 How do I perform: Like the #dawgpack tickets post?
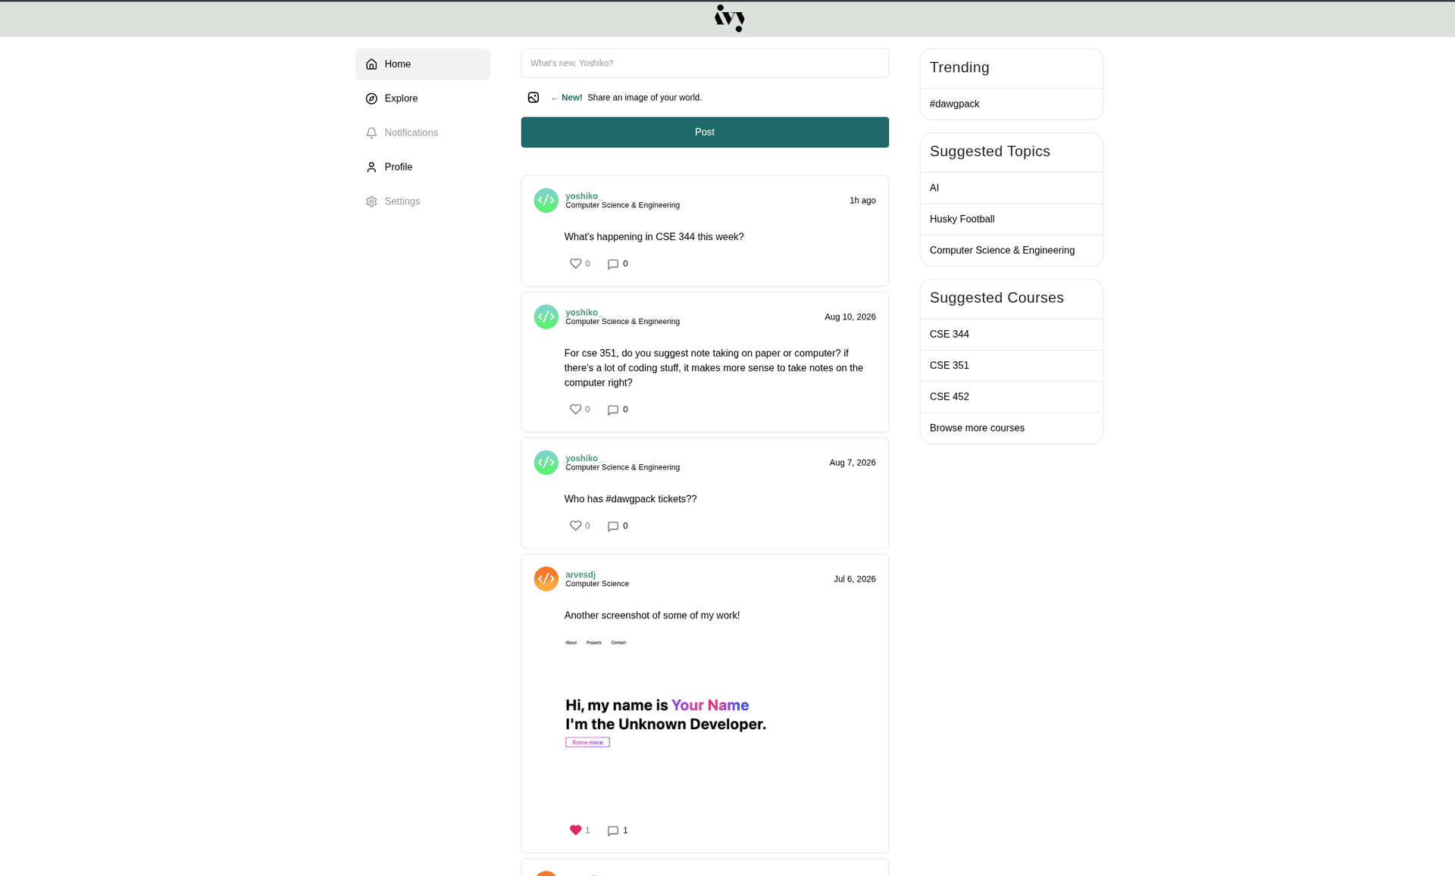click(x=575, y=525)
